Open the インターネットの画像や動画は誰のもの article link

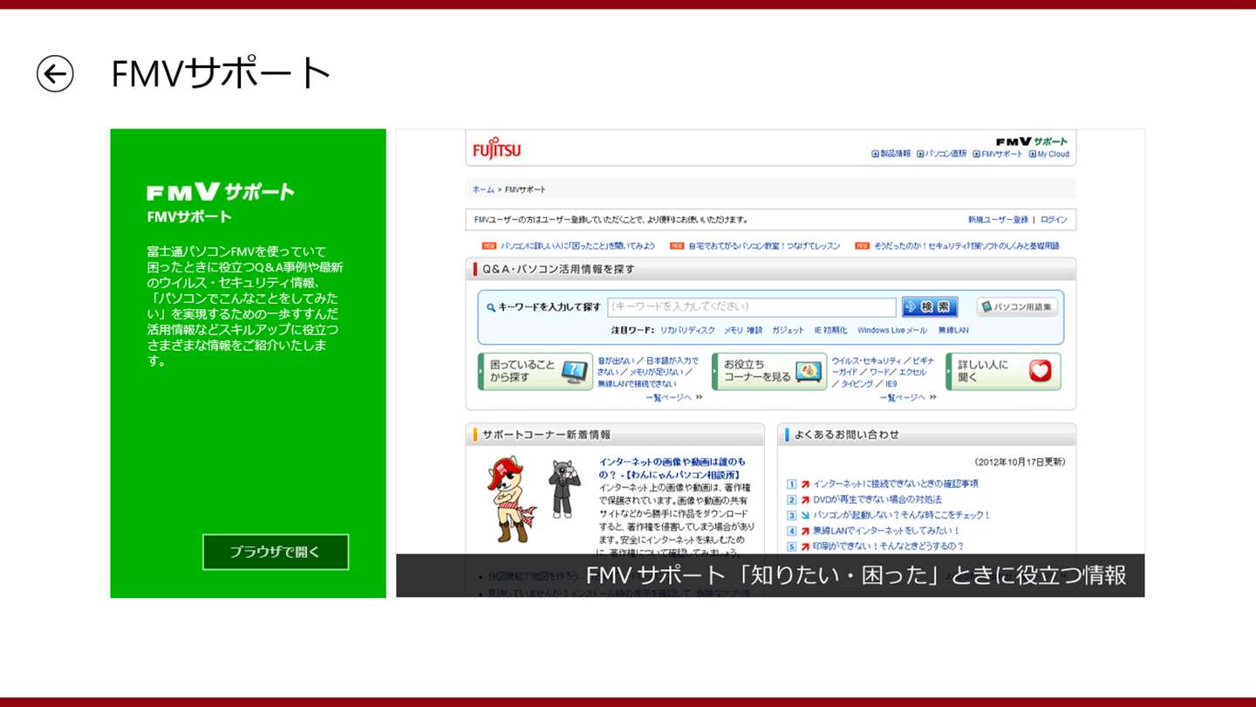(672, 468)
